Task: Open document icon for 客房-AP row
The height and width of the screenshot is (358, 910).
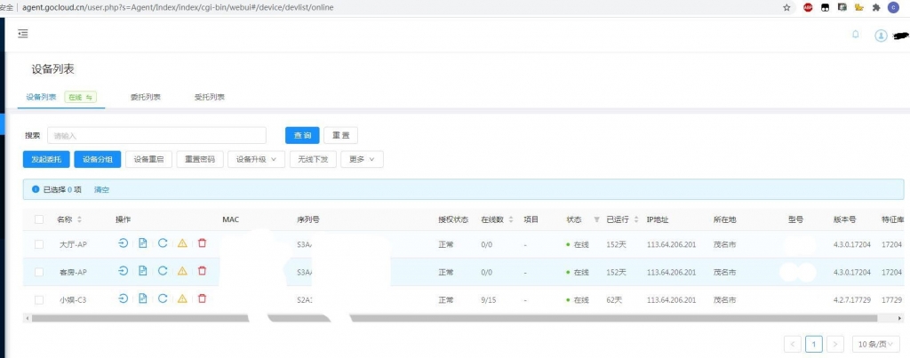Action: tap(143, 270)
